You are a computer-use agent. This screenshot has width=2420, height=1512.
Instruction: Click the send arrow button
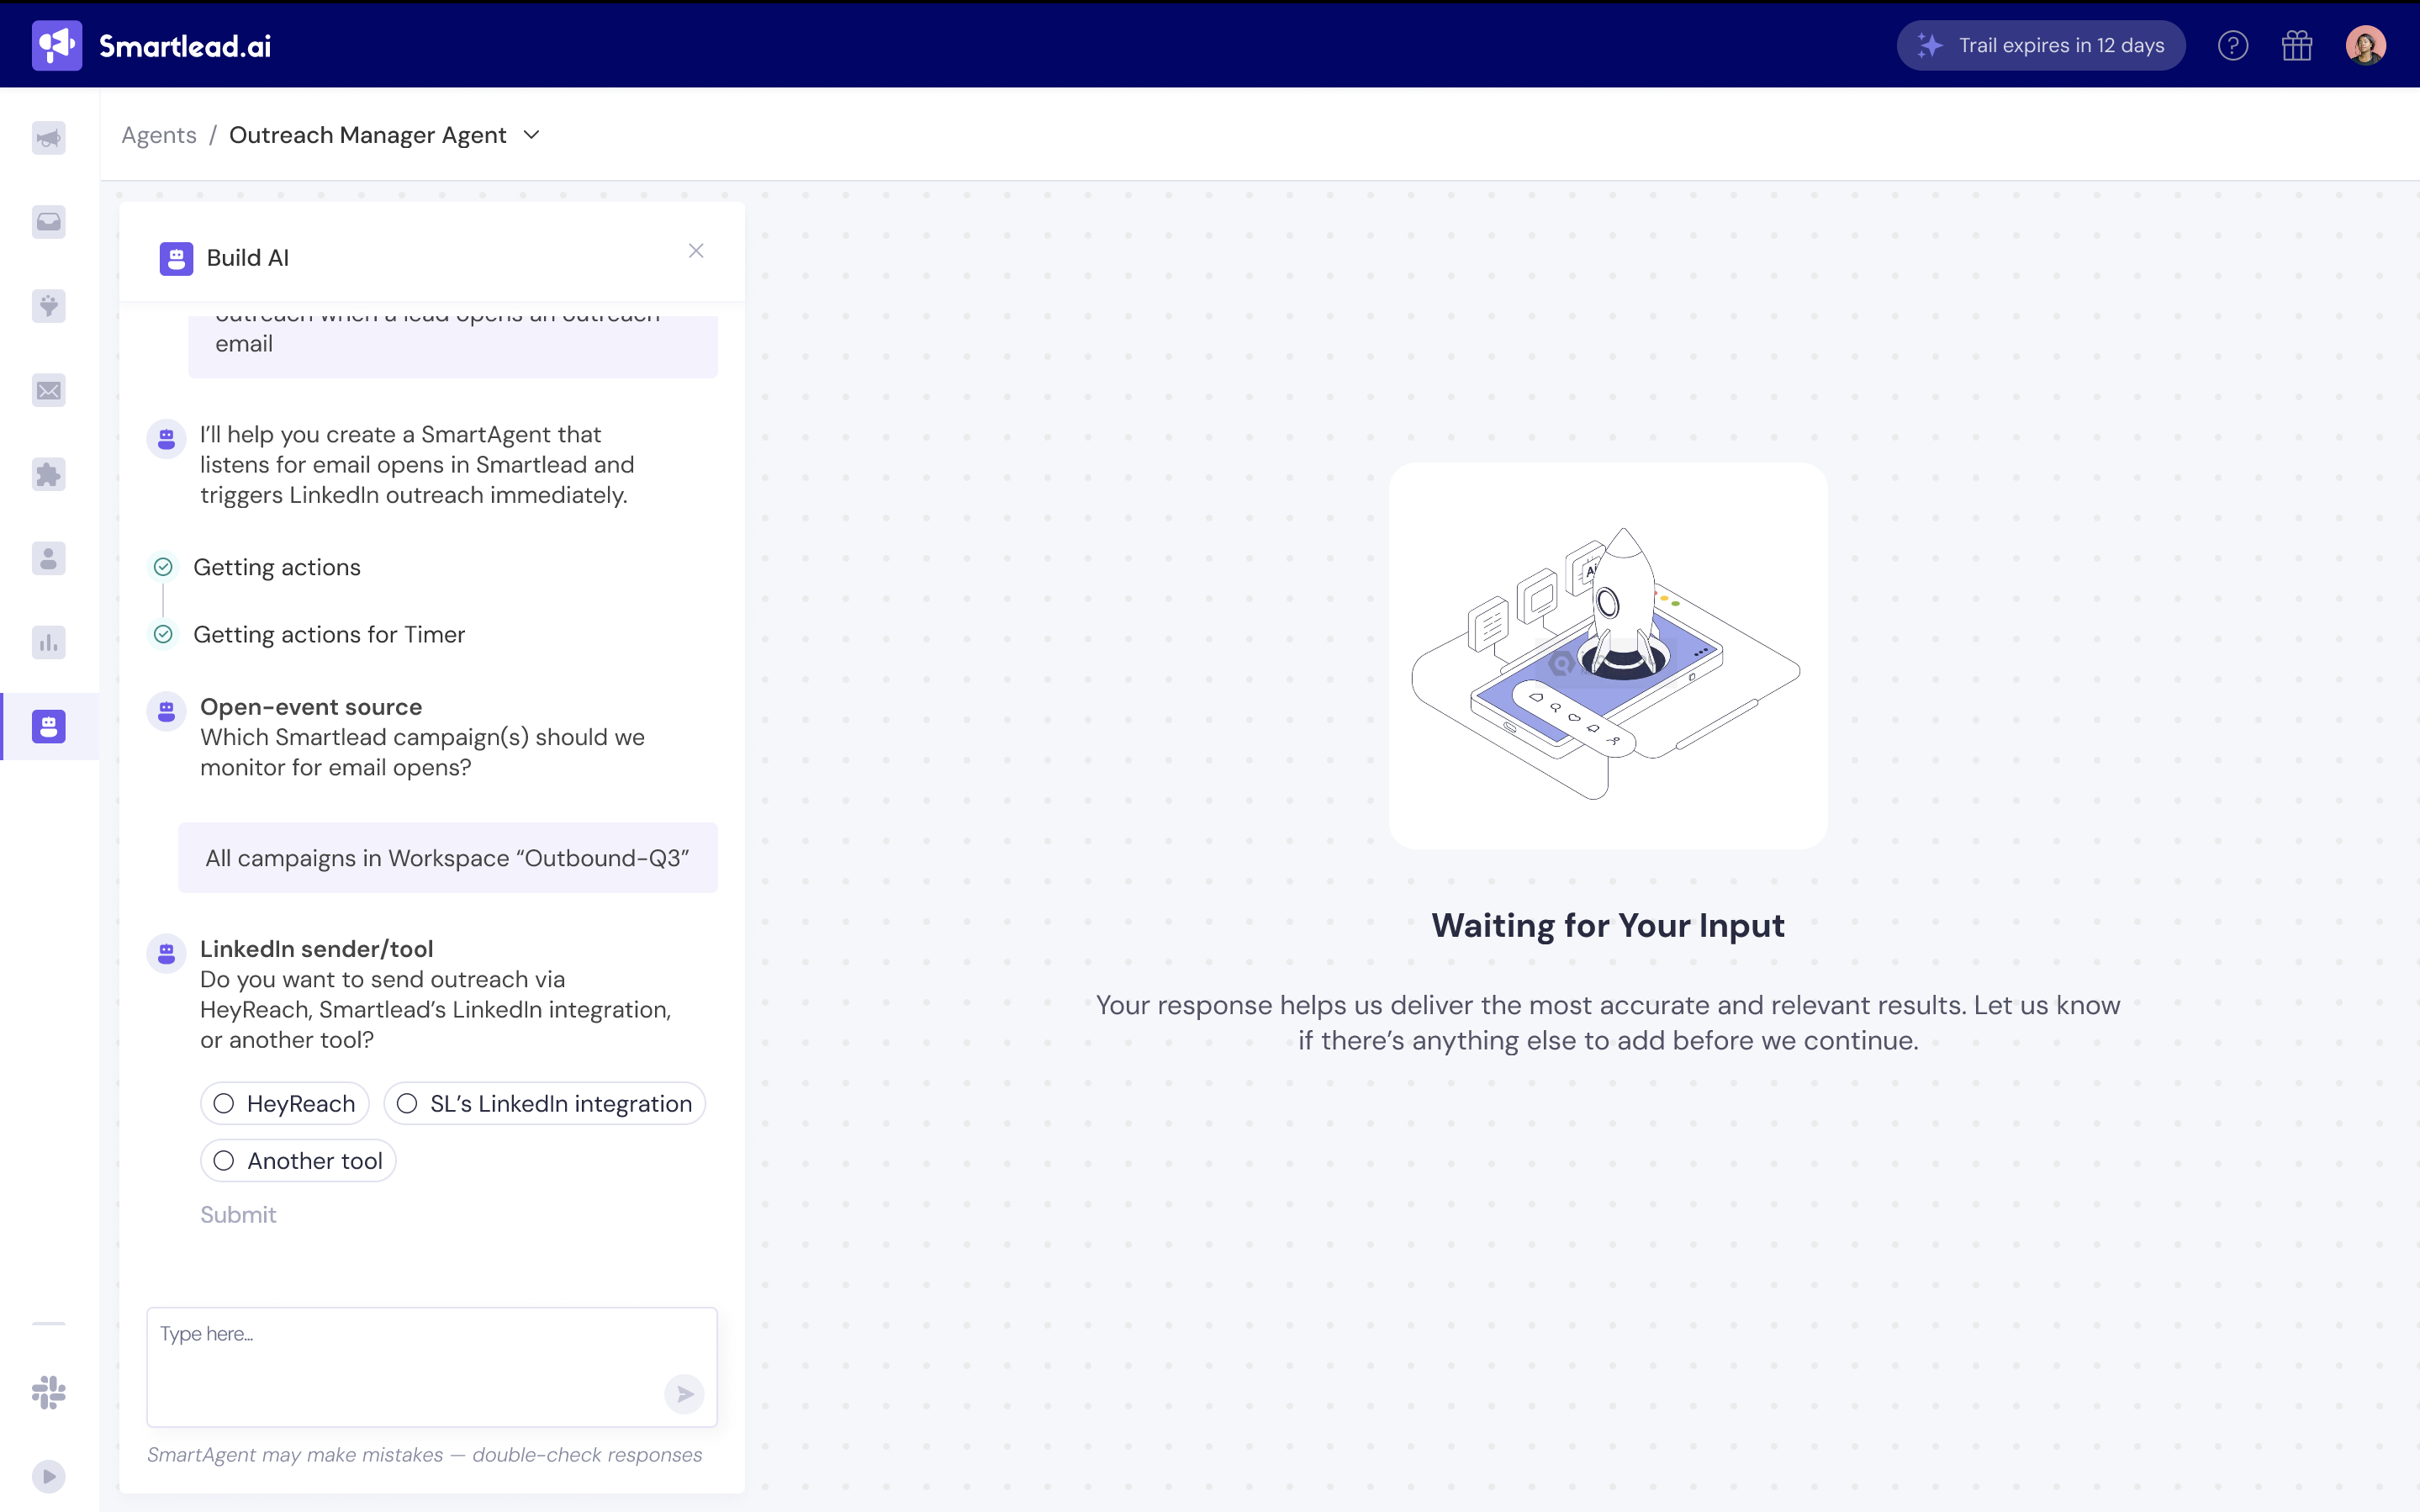click(684, 1394)
